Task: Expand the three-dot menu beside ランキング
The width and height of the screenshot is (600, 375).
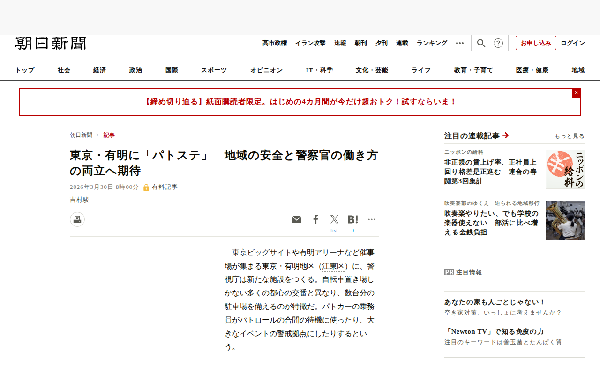Action: tap(460, 43)
